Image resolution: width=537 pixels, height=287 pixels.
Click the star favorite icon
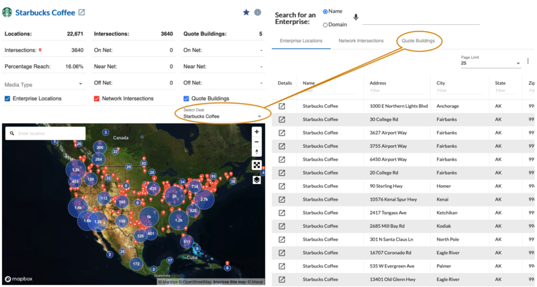coord(246,12)
